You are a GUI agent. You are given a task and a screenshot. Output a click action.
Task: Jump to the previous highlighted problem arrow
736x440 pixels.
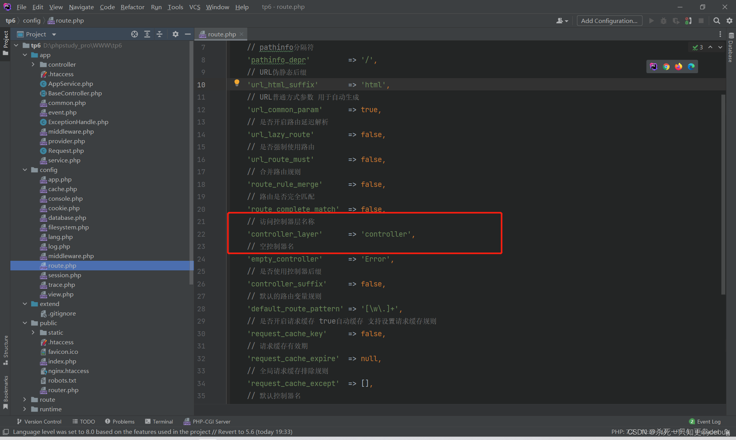(x=710, y=47)
